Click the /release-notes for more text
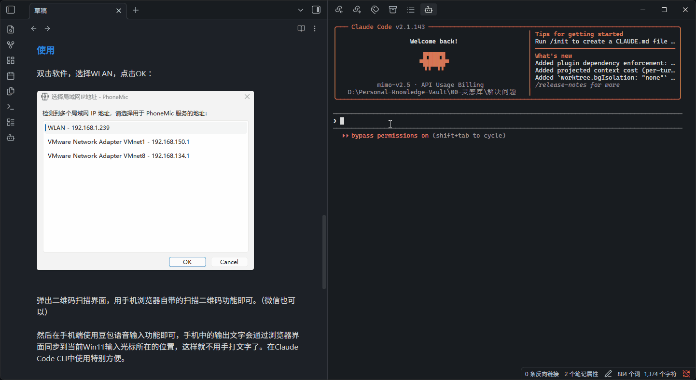This screenshot has width=696, height=380. 577,85
